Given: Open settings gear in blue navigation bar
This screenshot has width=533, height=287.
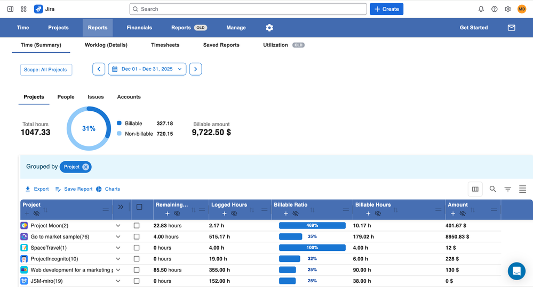Looking at the screenshot, I should click(269, 28).
